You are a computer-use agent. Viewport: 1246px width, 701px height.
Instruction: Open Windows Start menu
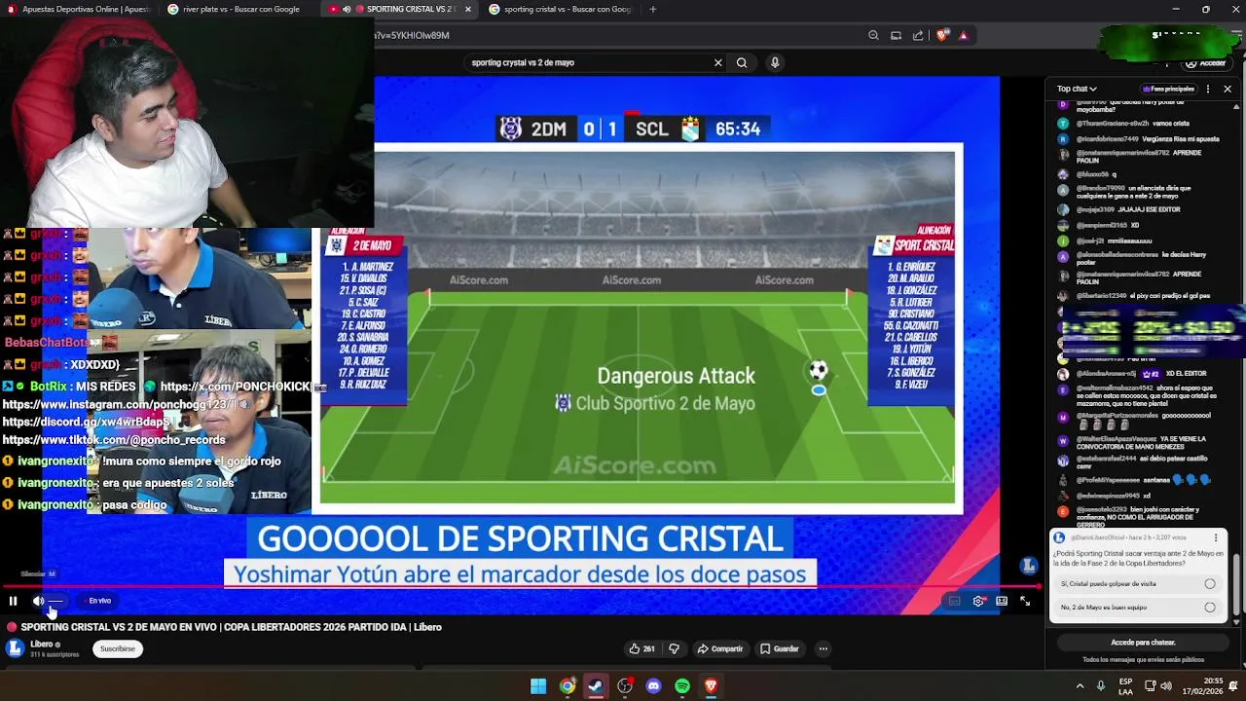coord(538,686)
